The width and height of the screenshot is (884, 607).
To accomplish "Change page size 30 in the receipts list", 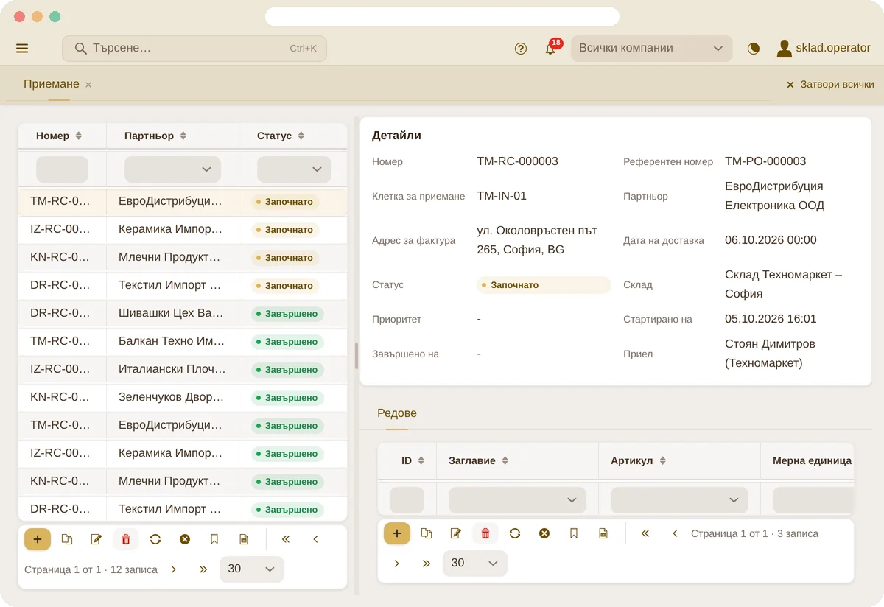I will (x=251, y=569).
